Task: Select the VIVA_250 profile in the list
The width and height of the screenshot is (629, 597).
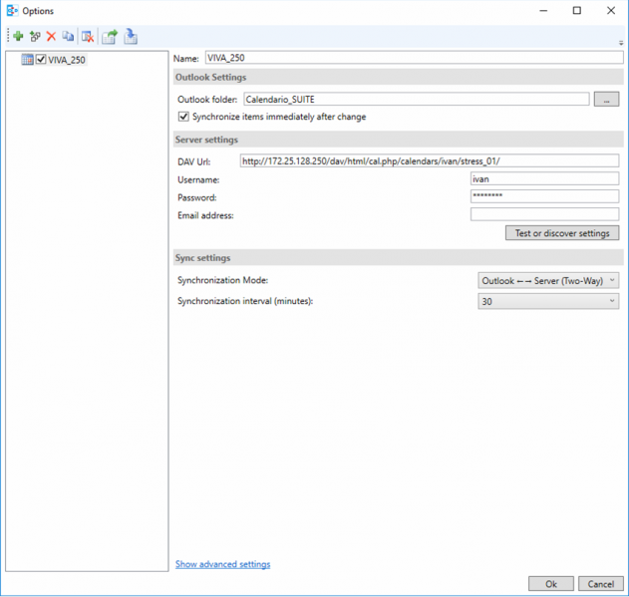Action: 67,60
